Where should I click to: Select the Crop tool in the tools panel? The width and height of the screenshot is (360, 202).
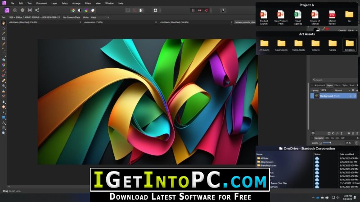(4, 39)
